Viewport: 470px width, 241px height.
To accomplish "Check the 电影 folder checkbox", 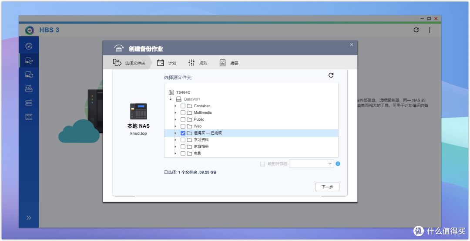I will point(183,153).
